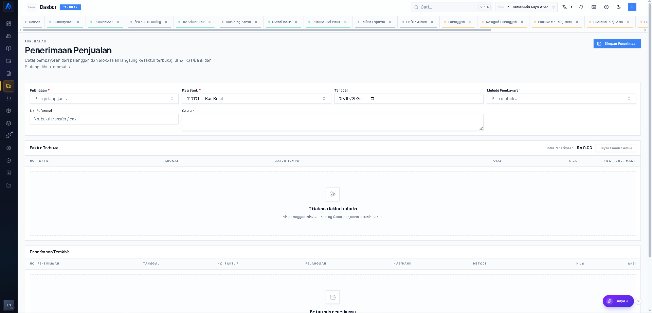This screenshot has height=313, width=652.
Task: Switch to the Daftar Jurnal tab
Action: tap(416, 22)
